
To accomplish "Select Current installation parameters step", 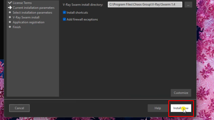I will pyautogui.click(x=34, y=8).
